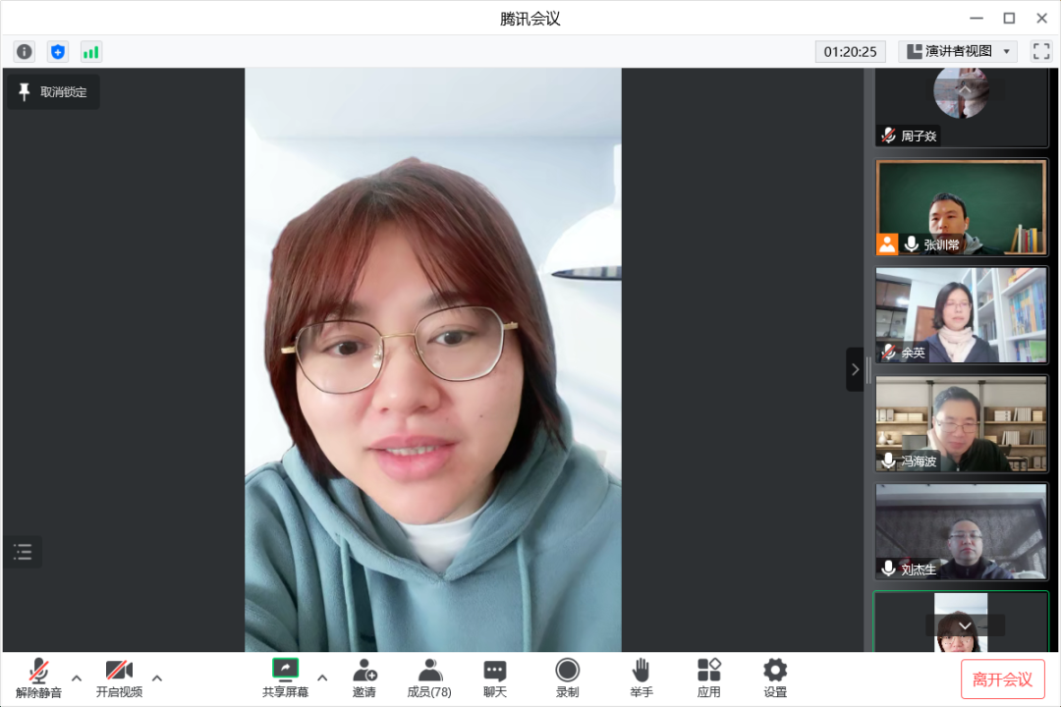The image size is (1061, 707).
Task: Open 设置 settings
Action: [775, 678]
